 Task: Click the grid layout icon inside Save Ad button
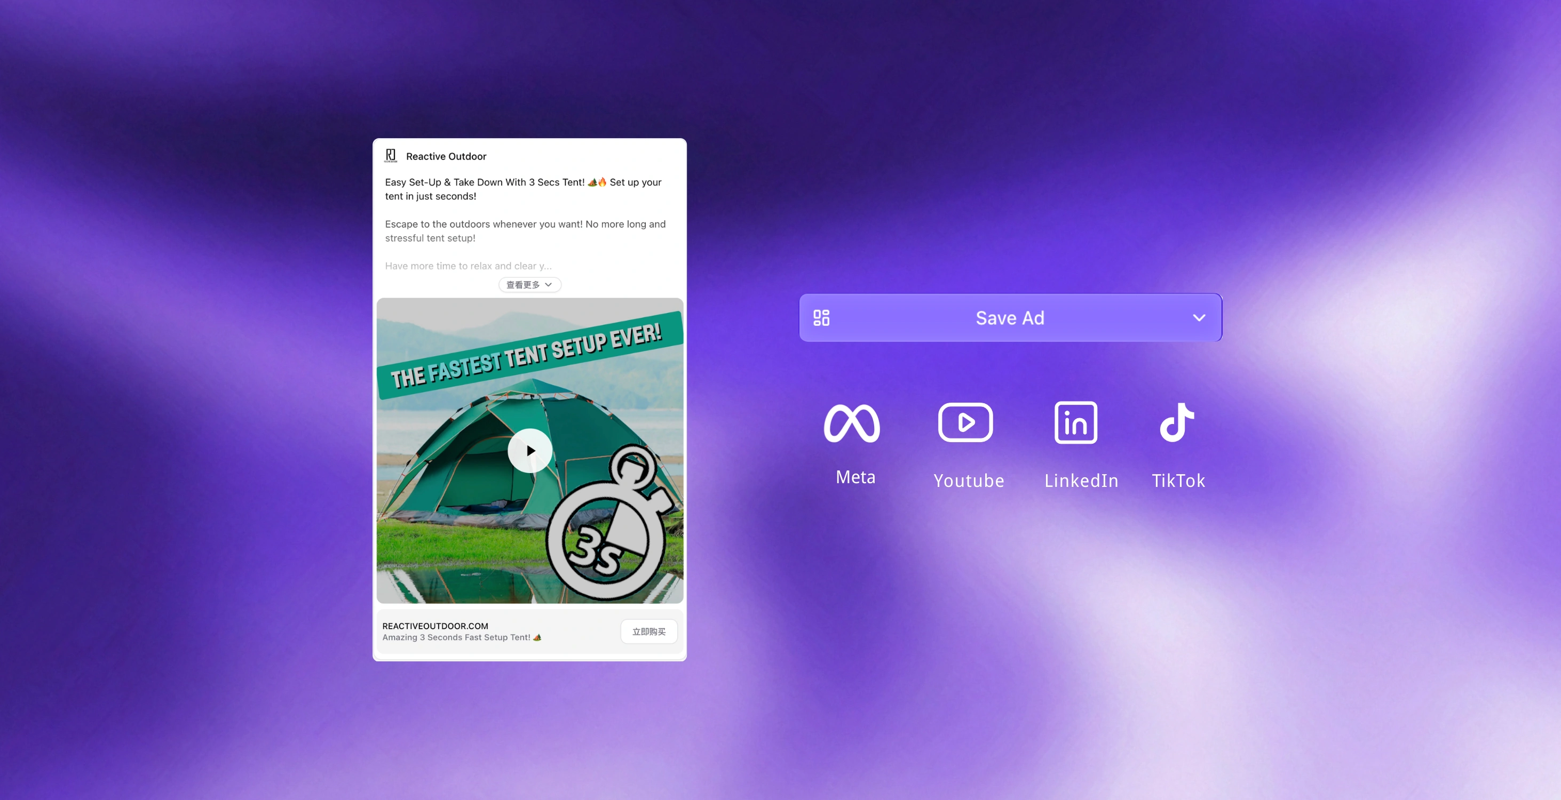click(822, 317)
